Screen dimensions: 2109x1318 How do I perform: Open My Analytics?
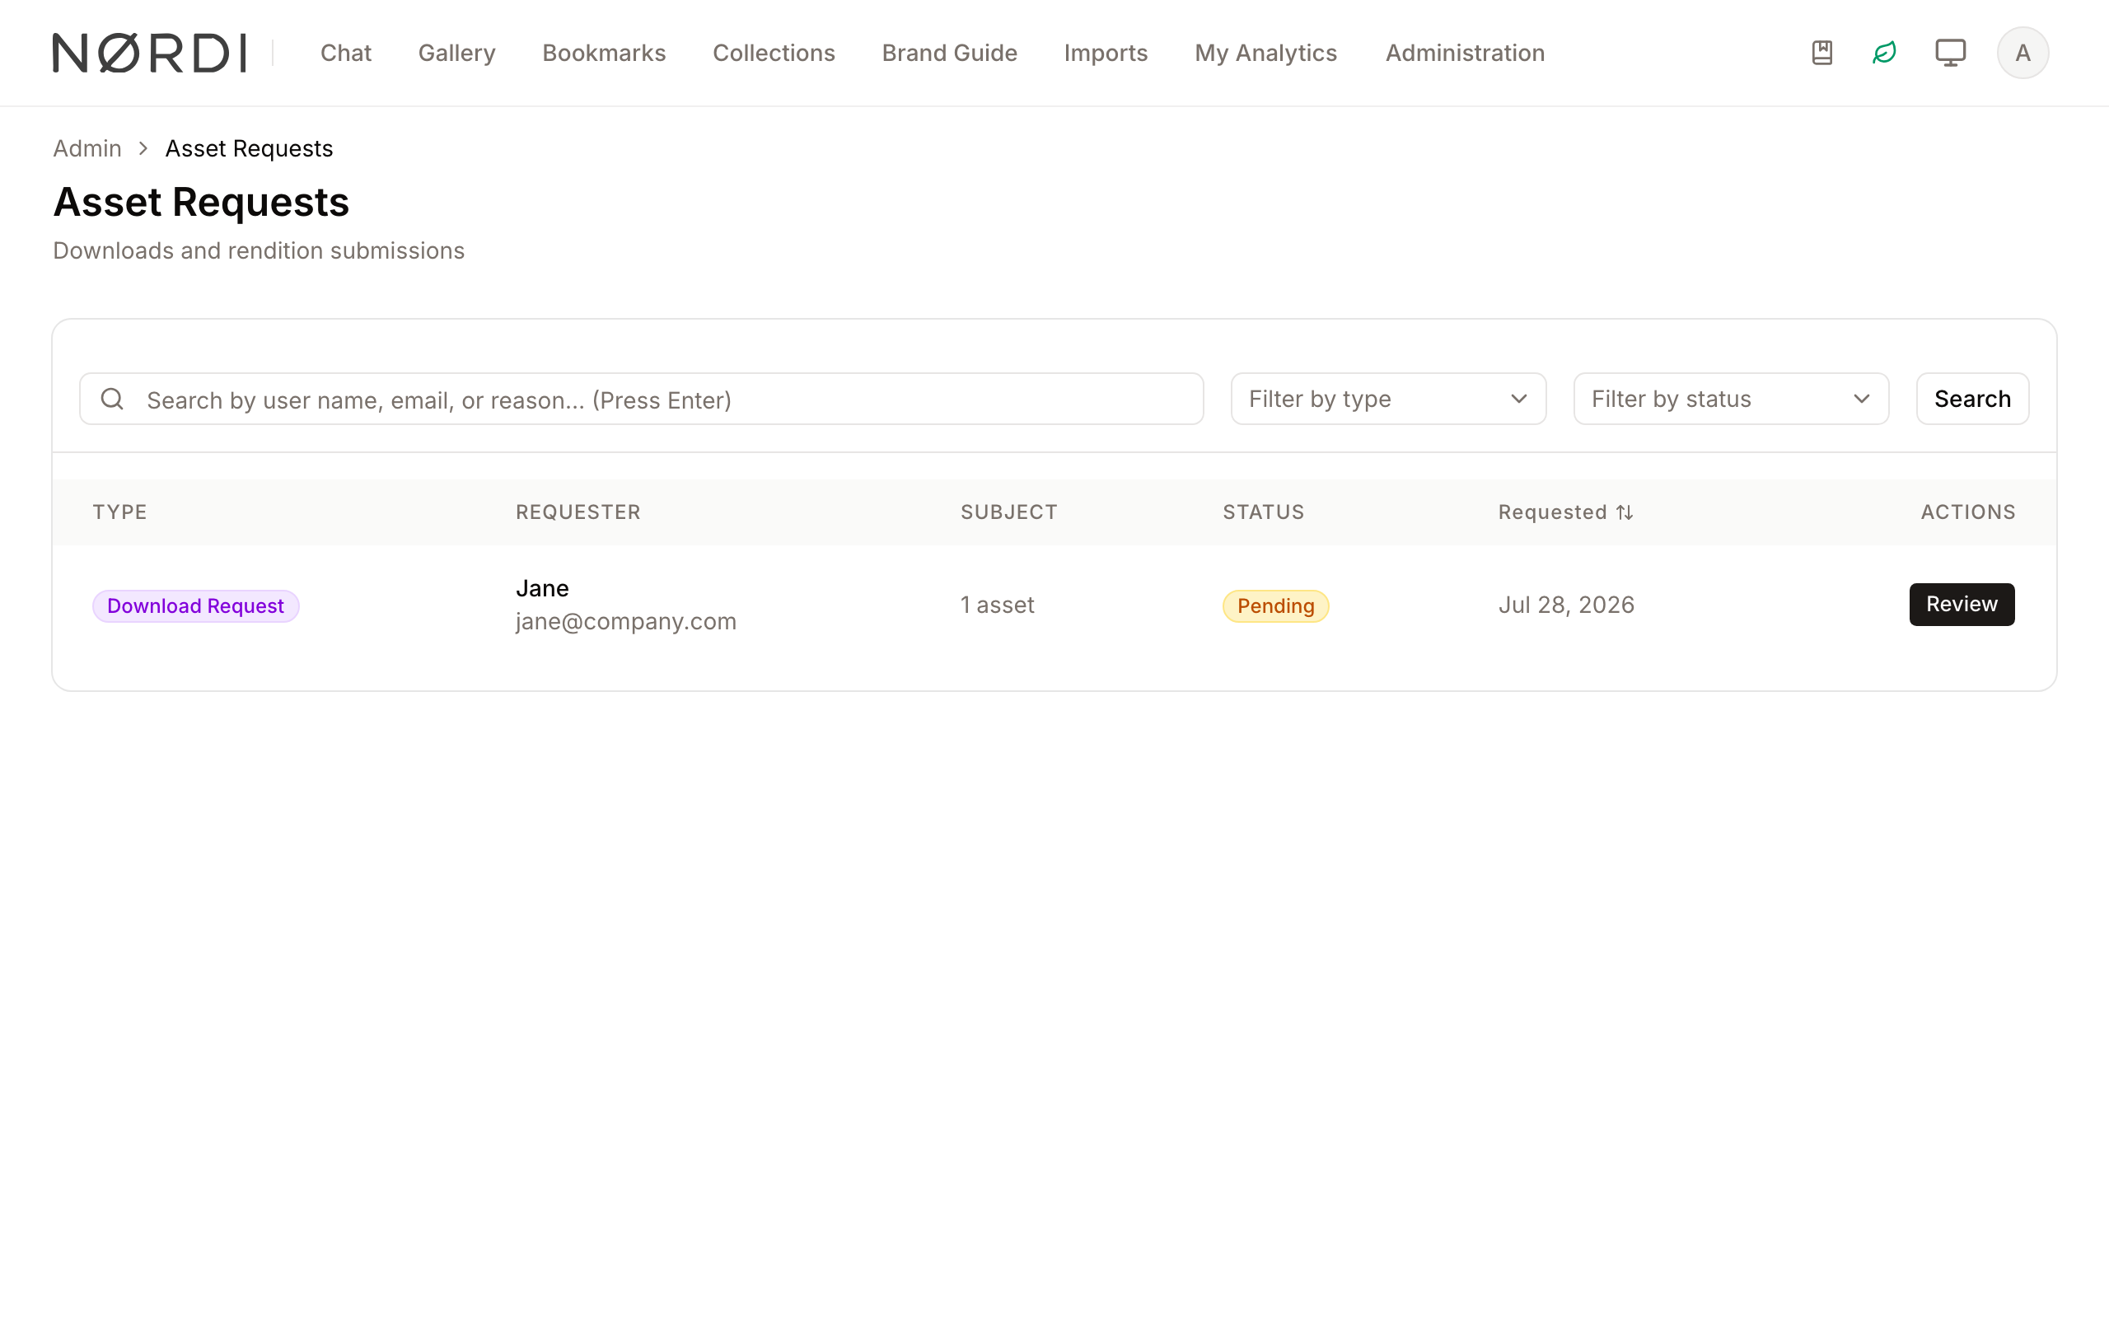click(1266, 54)
